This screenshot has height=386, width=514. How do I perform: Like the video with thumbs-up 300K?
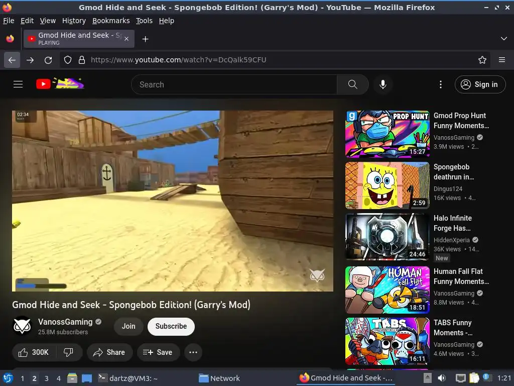pyautogui.click(x=34, y=352)
